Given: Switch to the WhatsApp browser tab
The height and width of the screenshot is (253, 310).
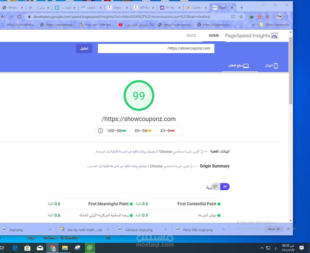Looking at the screenshot, I should pos(13,8).
